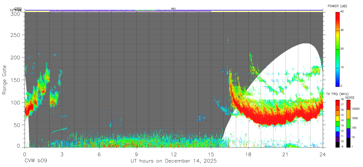Click the 18 tick on the time axis
Viewport: 363px width, 167px height.
point(248,154)
